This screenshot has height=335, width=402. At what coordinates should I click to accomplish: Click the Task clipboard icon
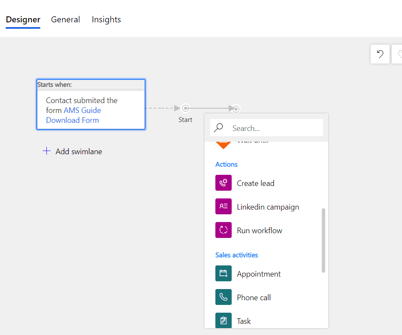223,320
